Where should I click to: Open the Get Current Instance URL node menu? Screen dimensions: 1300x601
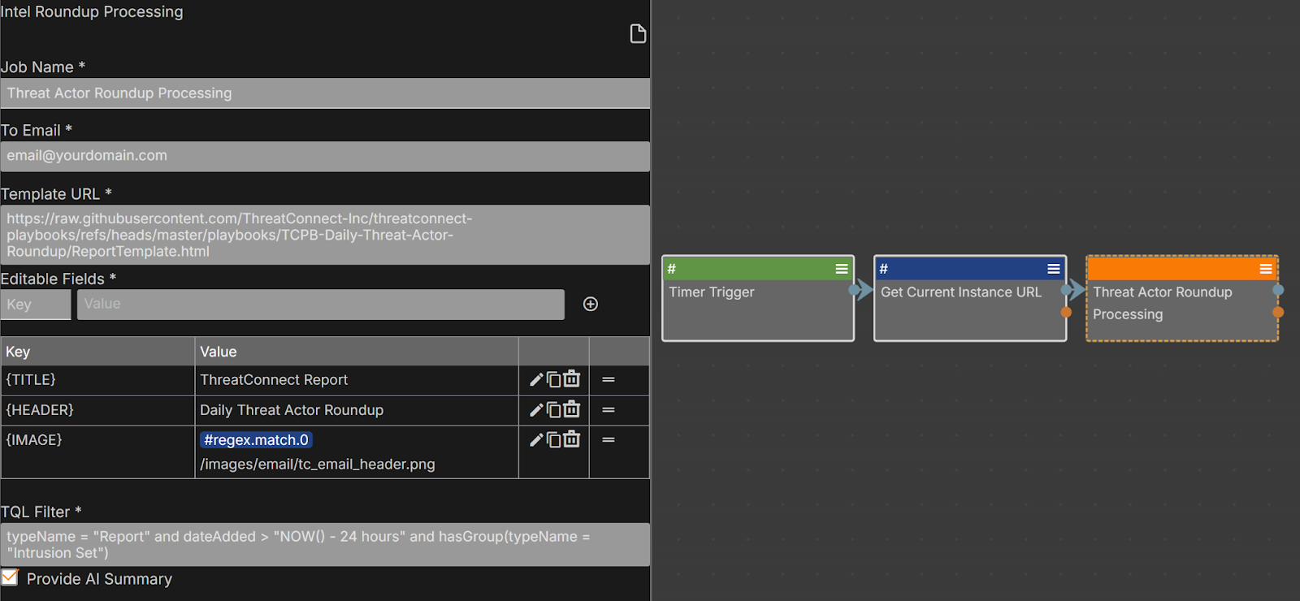click(x=1054, y=269)
